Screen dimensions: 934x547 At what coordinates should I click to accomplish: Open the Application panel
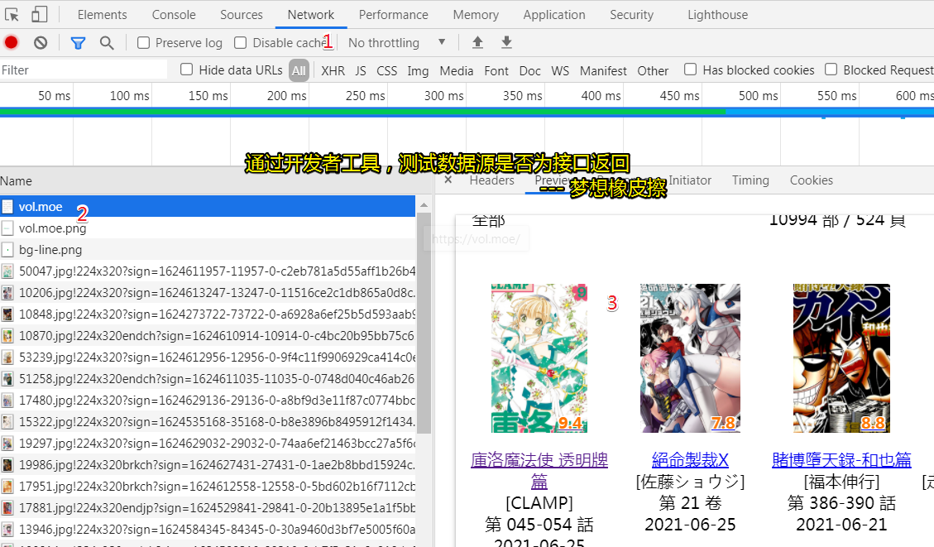[x=554, y=15]
